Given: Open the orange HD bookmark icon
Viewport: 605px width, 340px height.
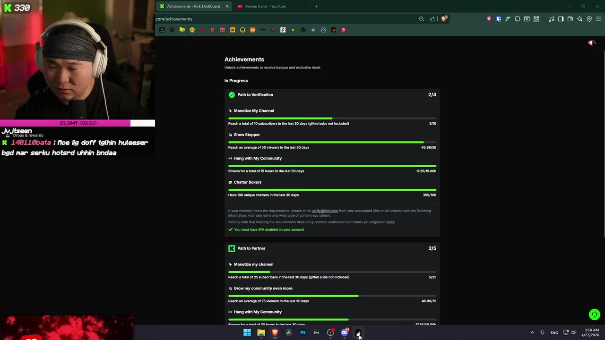Looking at the screenshot, I should [233, 30].
